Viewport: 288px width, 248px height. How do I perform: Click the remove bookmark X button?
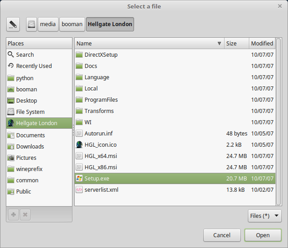pos(25,215)
